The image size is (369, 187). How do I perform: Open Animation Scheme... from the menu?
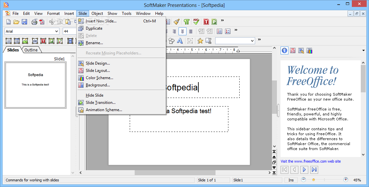[x=121, y=110]
